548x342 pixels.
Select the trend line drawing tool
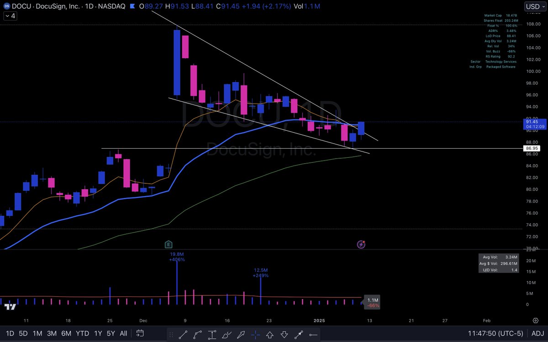coord(183,334)
